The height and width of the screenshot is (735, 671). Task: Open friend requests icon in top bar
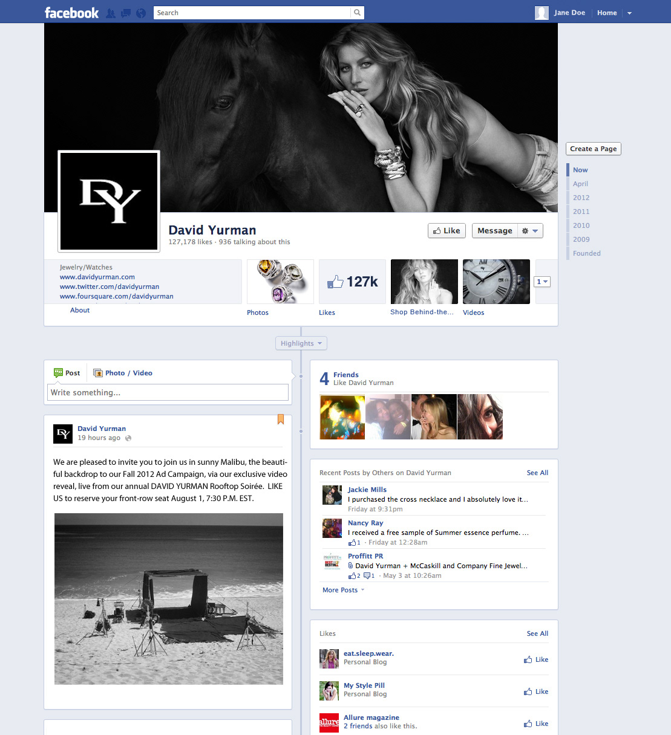pos(111,13)
